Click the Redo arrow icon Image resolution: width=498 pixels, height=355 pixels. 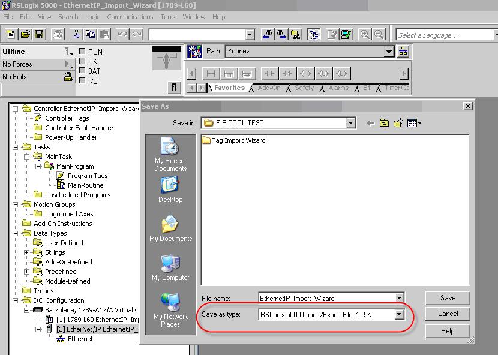pos(137,34)
